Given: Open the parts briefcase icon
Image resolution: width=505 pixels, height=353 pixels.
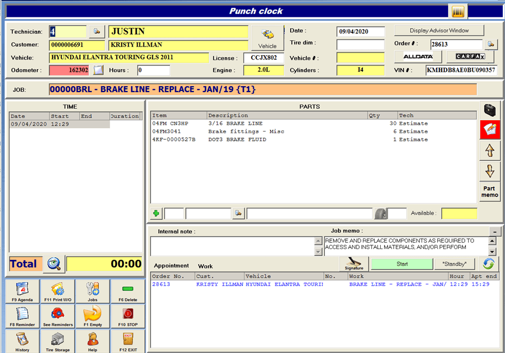Looking at the screenshot, I should pyautogui.click(x=490, y=109).
